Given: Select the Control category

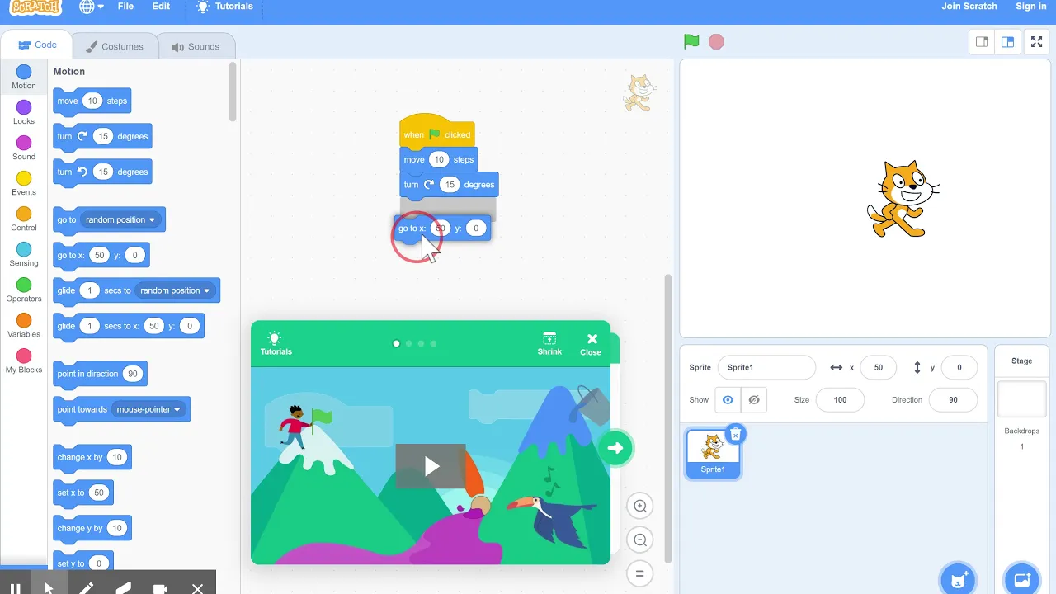Looking at the screenshot, I should (x=24, y=219).
